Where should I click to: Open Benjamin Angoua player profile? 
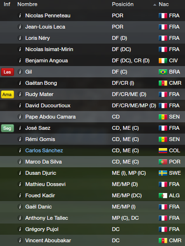[46, 60]
